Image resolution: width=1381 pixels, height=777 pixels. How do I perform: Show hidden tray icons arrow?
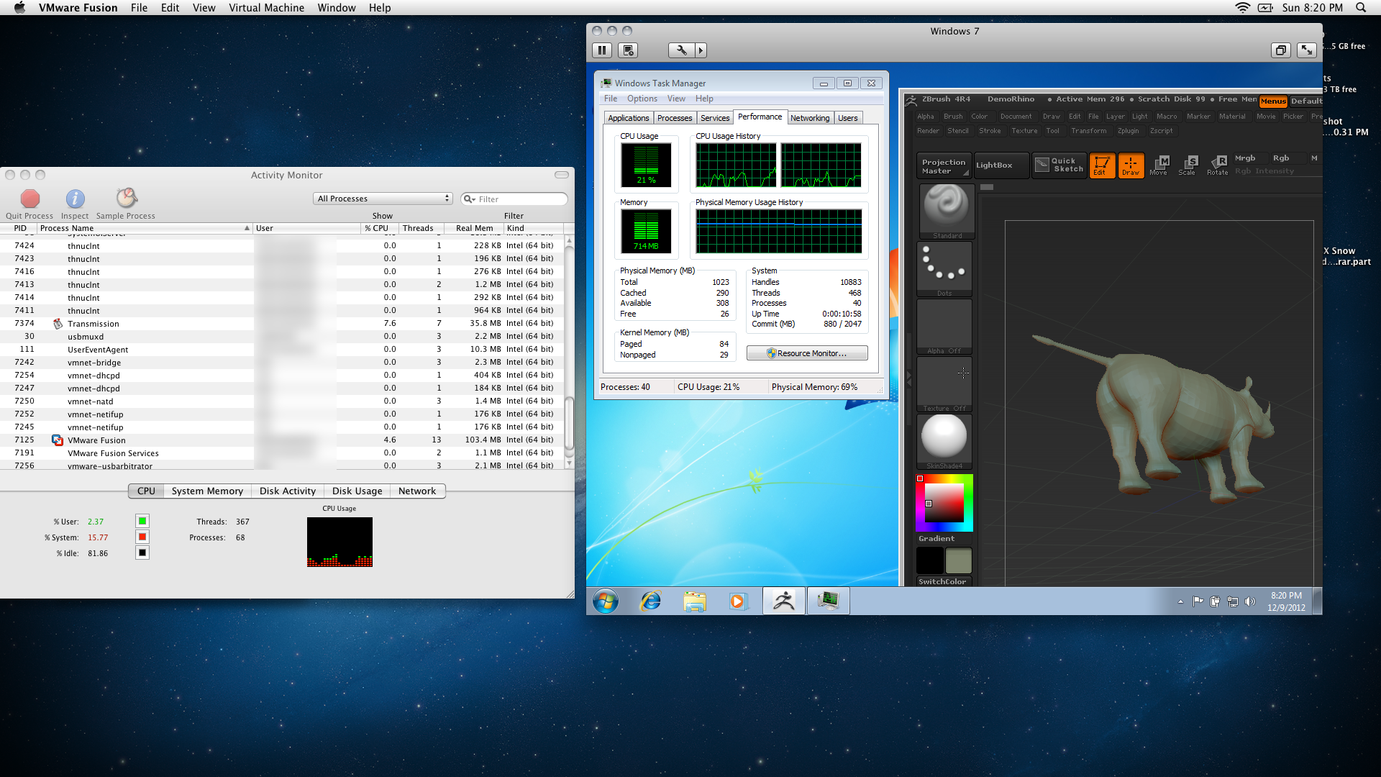(1180, 601)
